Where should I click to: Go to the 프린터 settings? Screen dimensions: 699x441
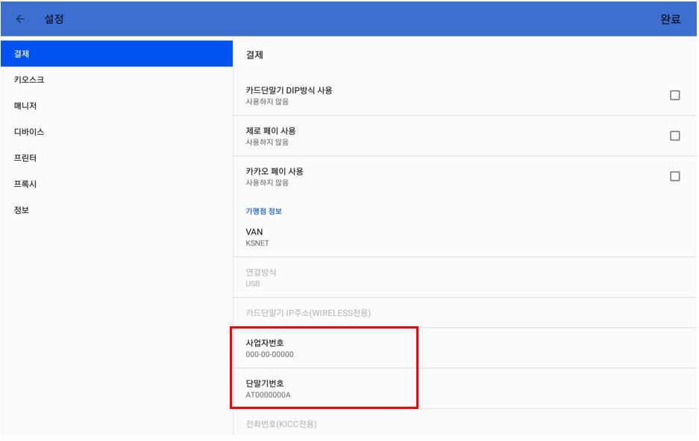(x=117, y=158)
